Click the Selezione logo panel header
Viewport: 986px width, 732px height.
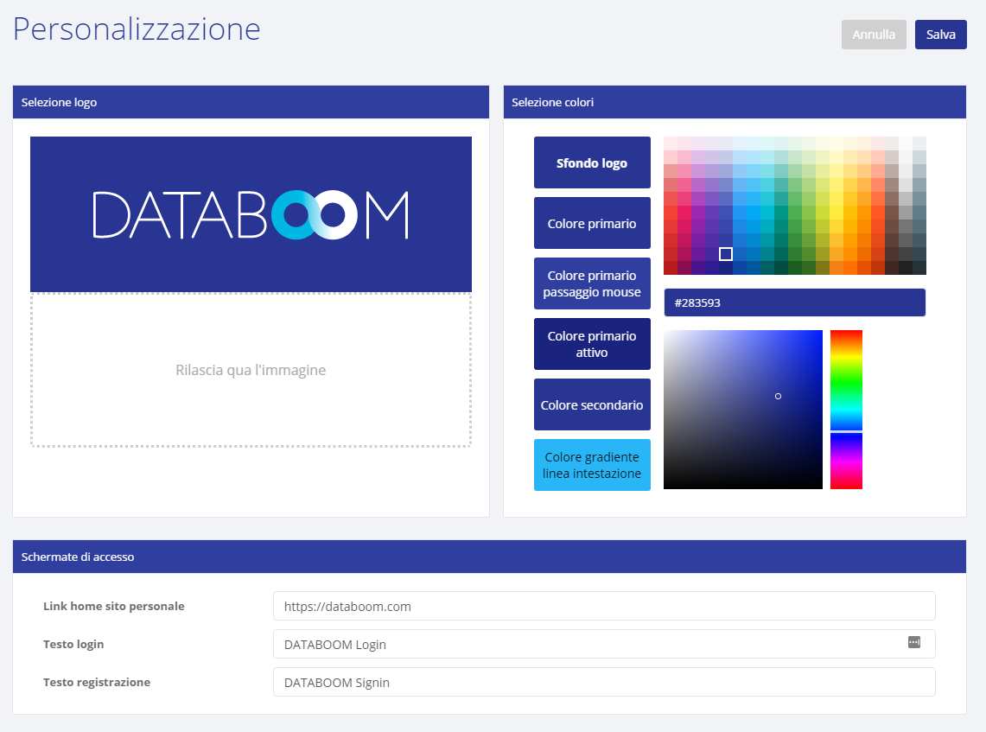(251, 102)
